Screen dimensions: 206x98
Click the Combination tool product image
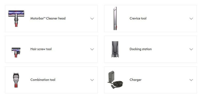pyautogui.click(x=16, y=80)
